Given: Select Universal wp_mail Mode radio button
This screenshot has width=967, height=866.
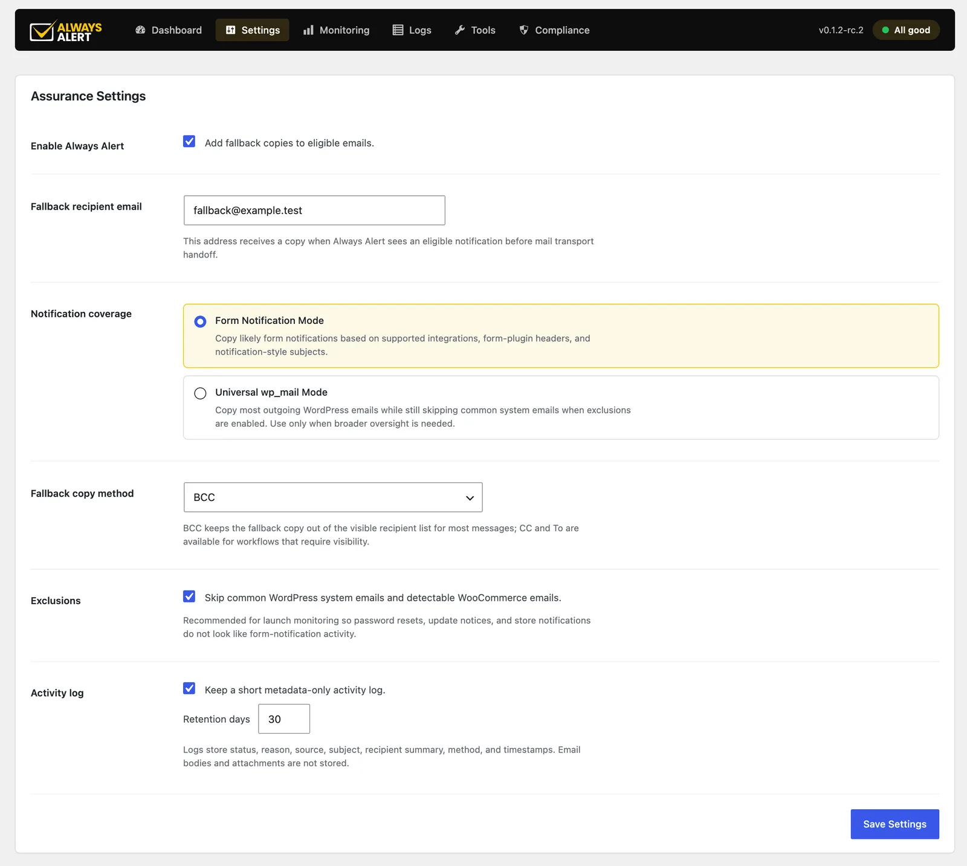Looking at the screenshot, I should [x=200, y=393].
